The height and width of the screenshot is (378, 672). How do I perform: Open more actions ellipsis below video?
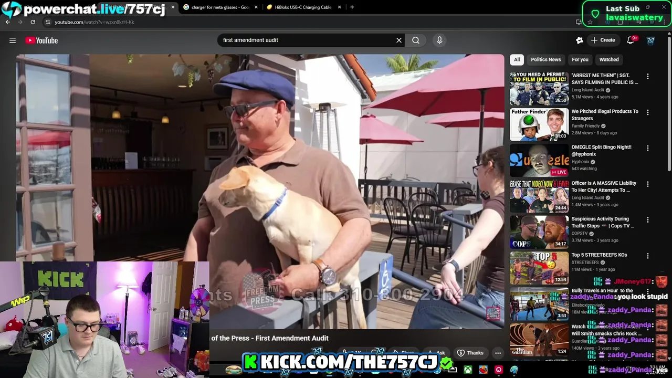498,353
